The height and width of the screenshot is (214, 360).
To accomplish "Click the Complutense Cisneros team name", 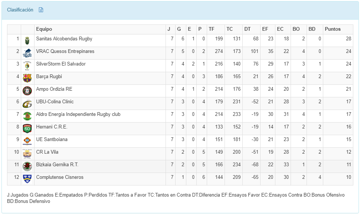I will coord(59,177).
